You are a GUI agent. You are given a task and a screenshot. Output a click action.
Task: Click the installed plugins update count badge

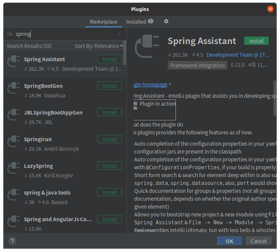click(150, 22)
